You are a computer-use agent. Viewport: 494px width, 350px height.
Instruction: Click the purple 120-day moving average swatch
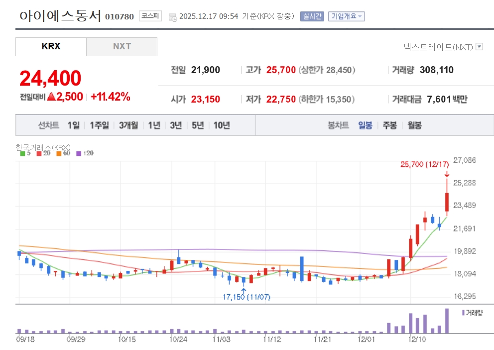pos(79,153)
